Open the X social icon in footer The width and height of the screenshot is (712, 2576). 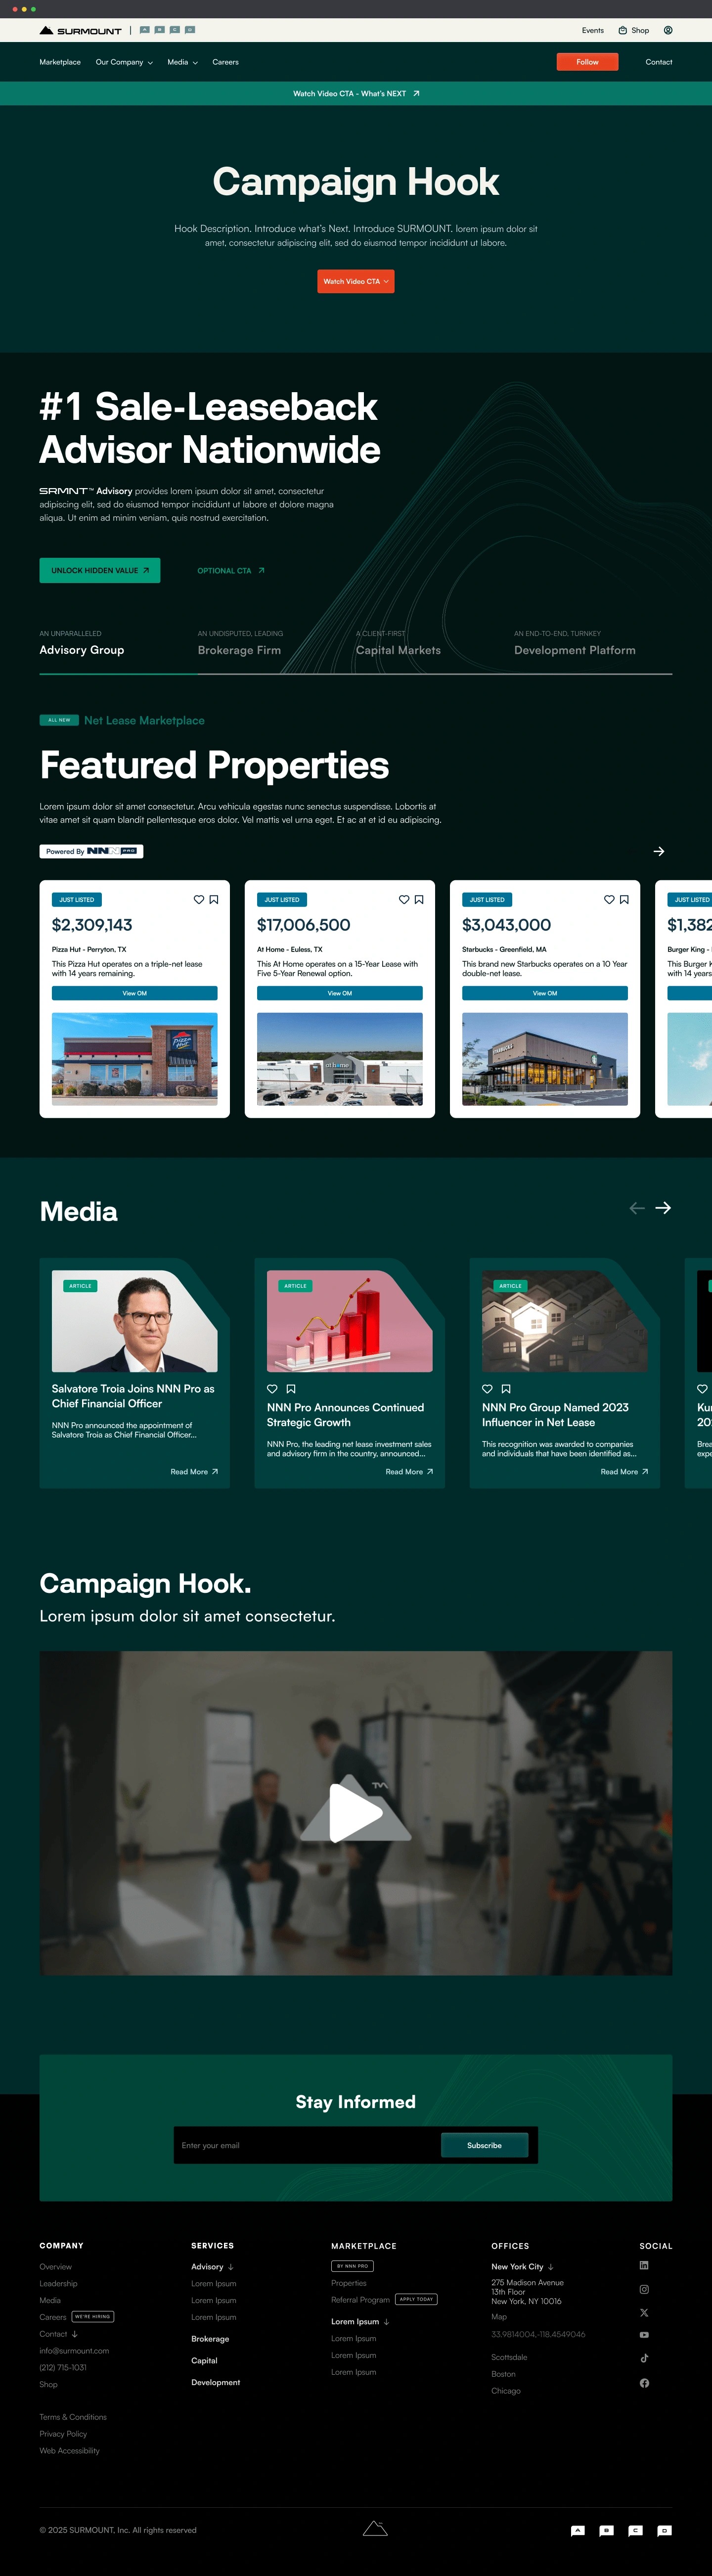click(644, 2312)
